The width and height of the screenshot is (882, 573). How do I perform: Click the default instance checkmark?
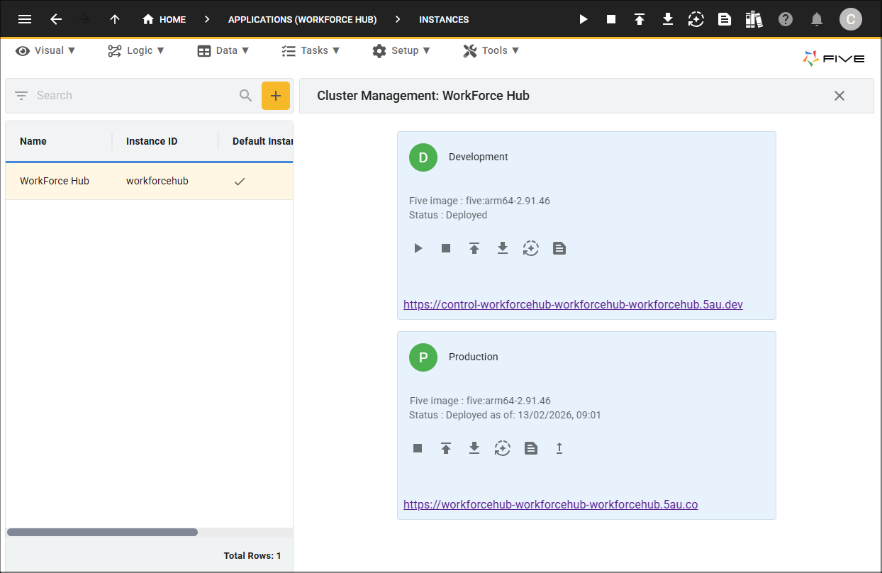[x=240, y=182]
